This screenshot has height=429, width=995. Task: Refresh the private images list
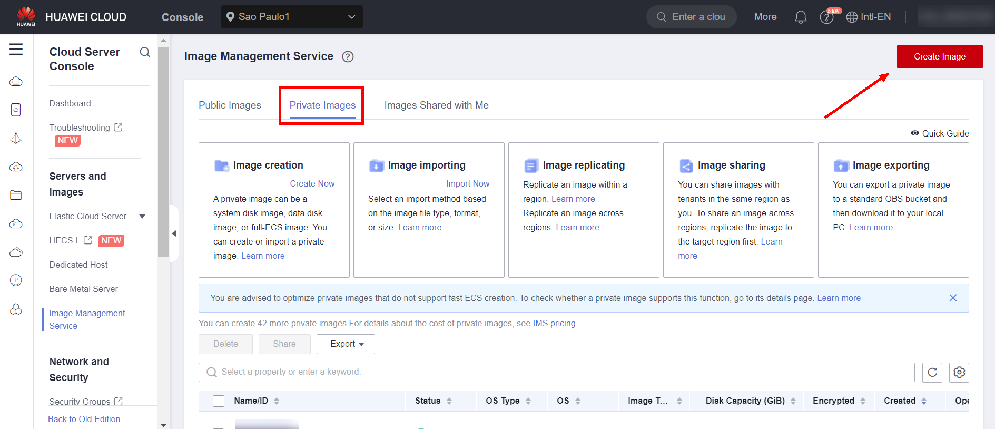932,373
